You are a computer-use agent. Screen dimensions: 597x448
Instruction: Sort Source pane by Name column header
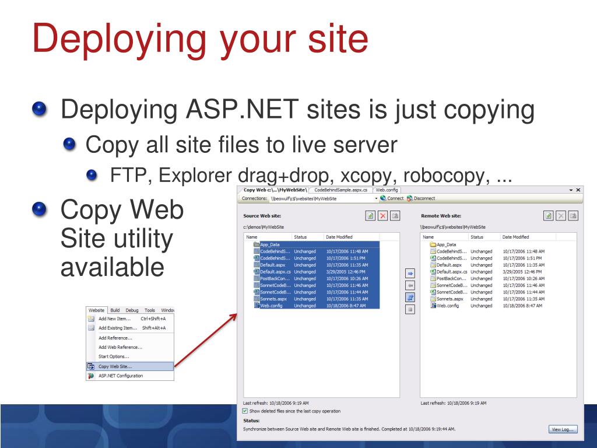pyautogui.click(x=268, y=237)
